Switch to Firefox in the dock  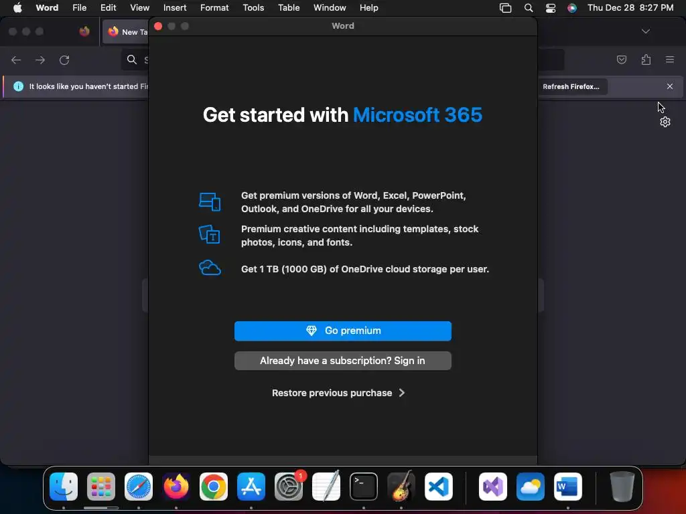pos(176,486)
